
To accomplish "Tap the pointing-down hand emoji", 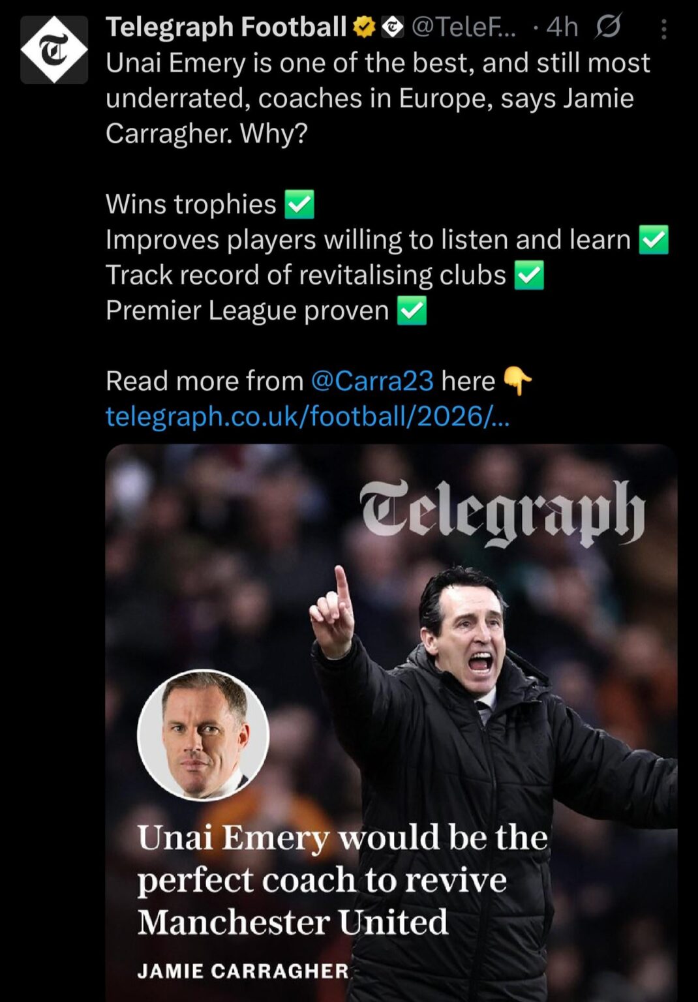I will [x=518, y=381].
